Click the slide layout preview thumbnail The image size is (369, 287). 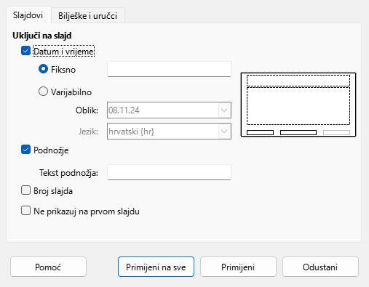(x=298, y=105)
